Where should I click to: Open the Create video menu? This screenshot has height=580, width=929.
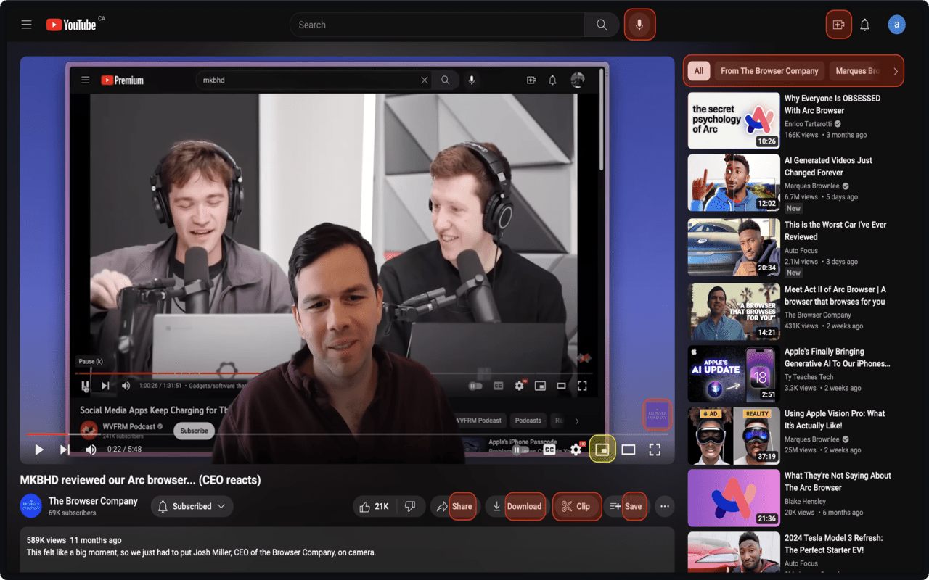point(838,25)
